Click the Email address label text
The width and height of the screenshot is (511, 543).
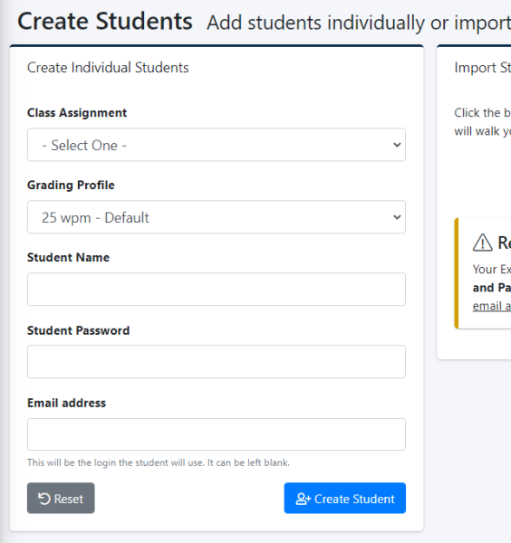coord(66,403)
